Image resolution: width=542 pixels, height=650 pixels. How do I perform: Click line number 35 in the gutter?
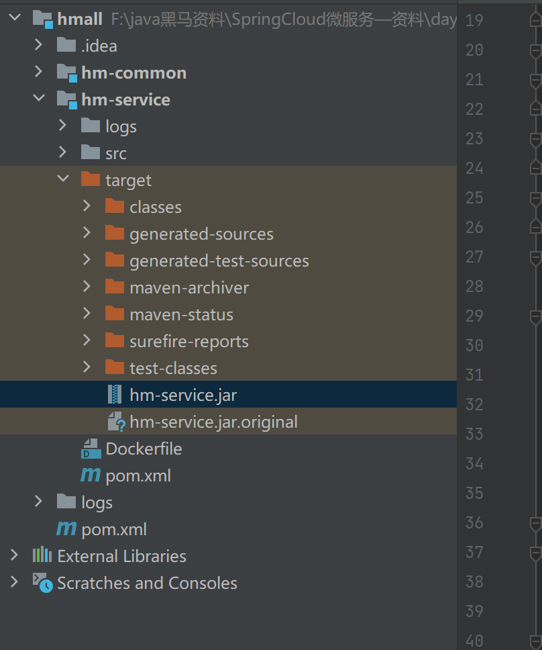tap(474, 493)
